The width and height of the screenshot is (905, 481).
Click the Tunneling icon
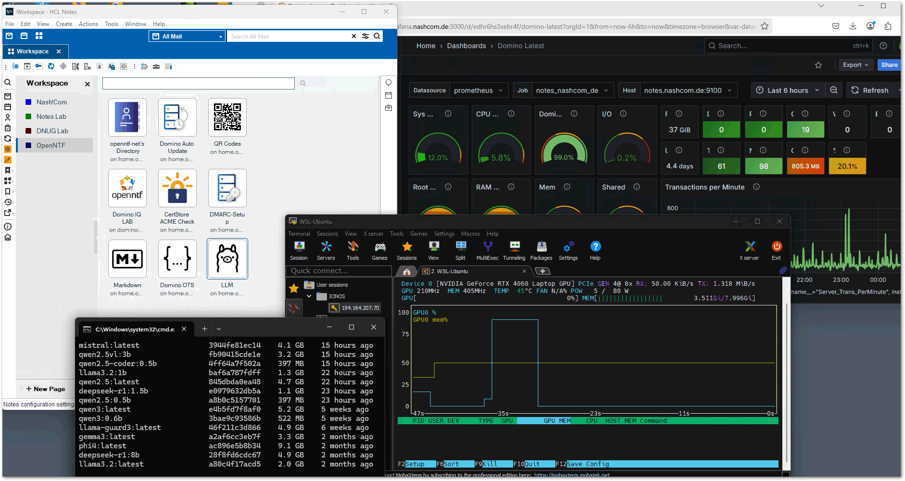515,250
